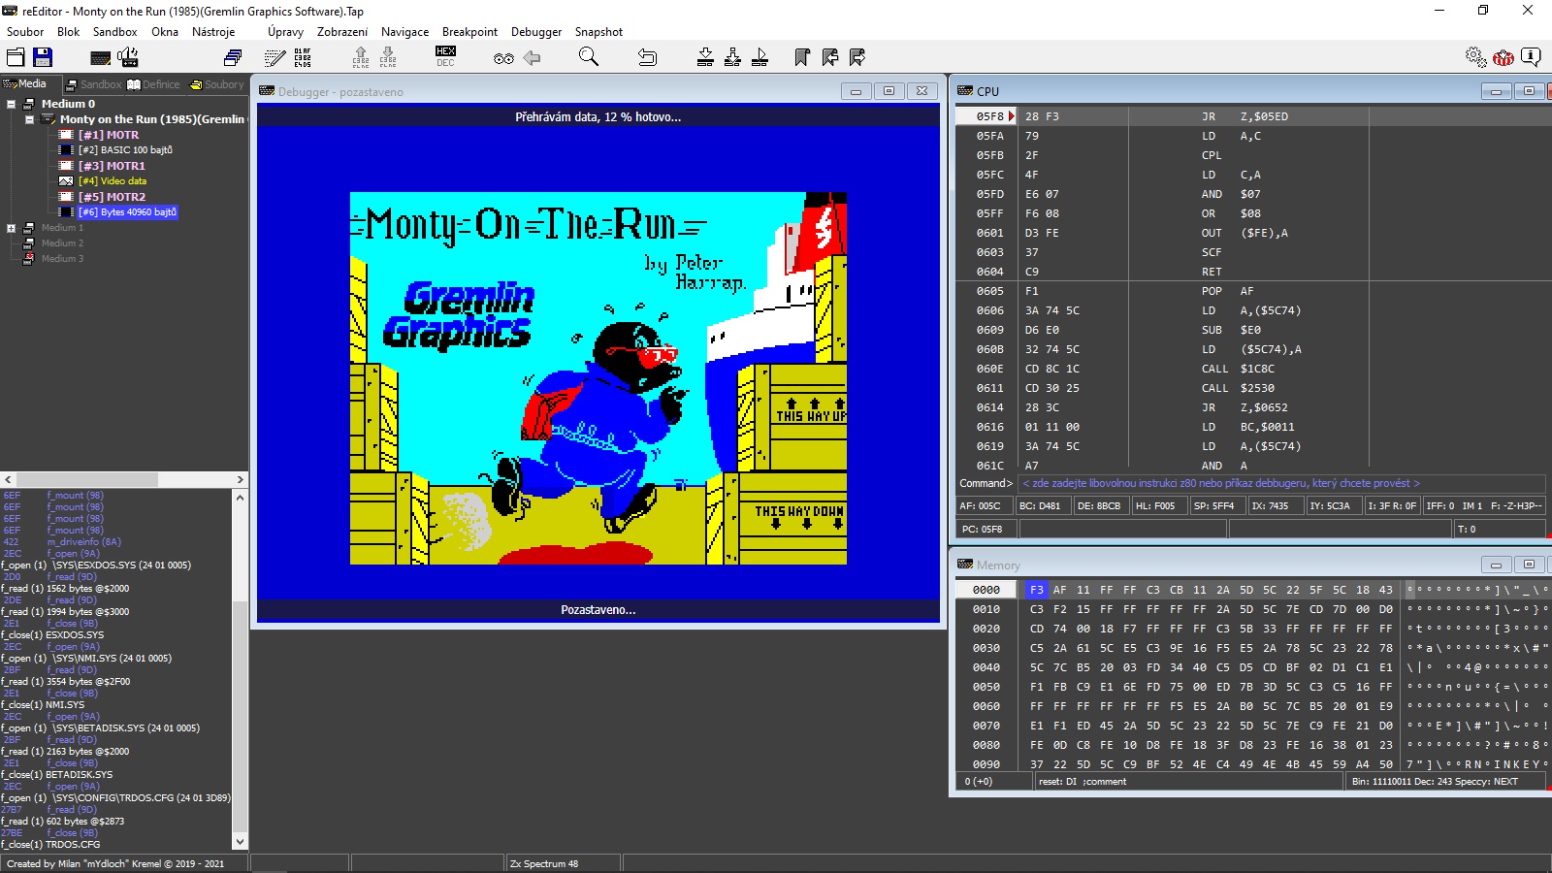Select the [#4] Video data block
This screenshot has width=1552, height=873.
click(x=113, y=181)
